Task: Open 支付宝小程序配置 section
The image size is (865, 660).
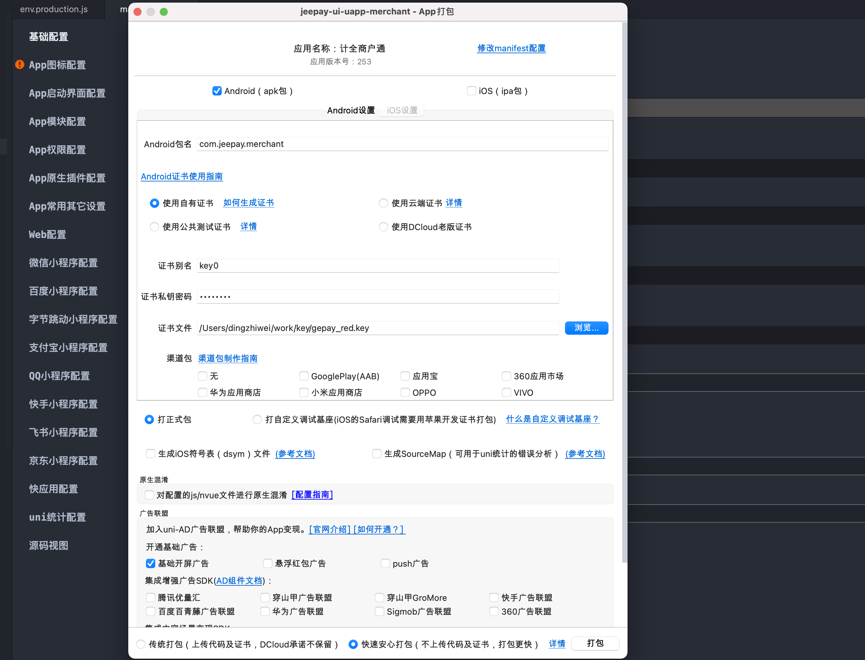Action: pos(68,348)
